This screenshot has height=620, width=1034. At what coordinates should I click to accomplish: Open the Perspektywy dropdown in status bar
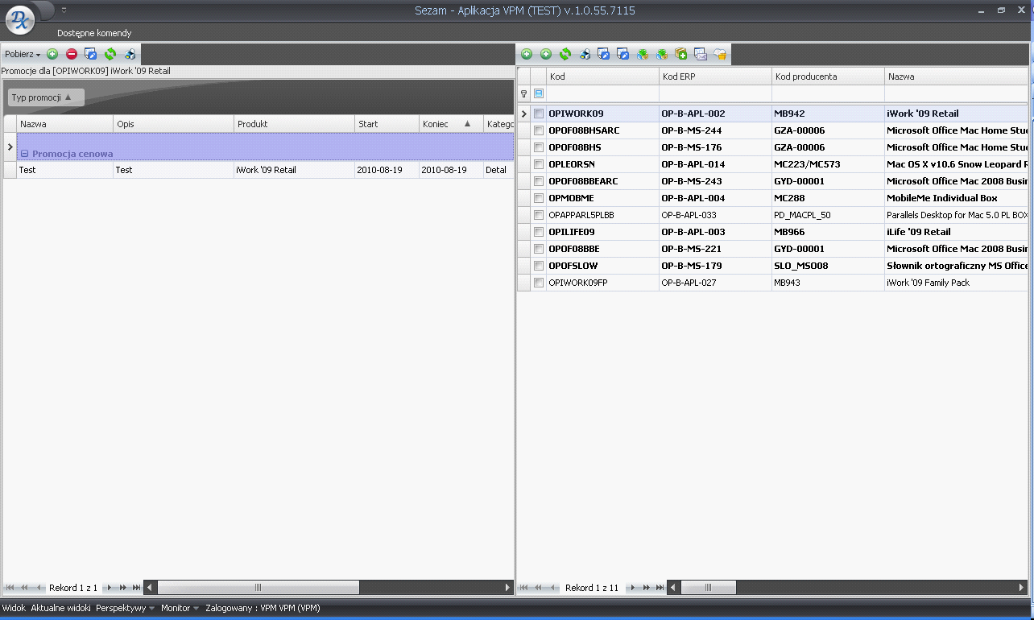pos(125,608)
